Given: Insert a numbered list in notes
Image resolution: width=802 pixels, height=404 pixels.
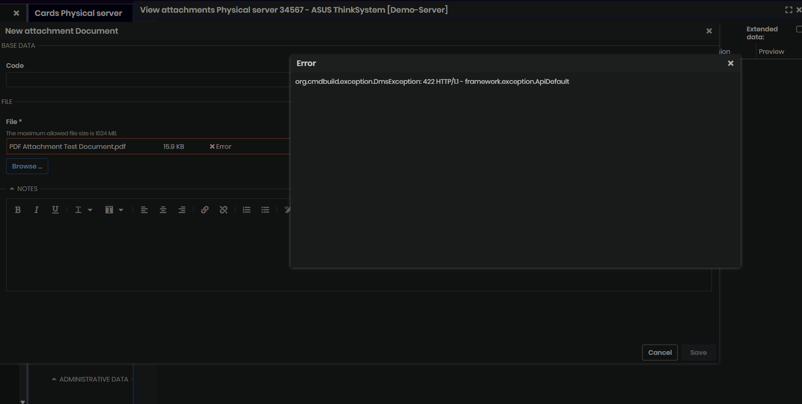Looking at the screenshot, I should click(x=247, y=210).
